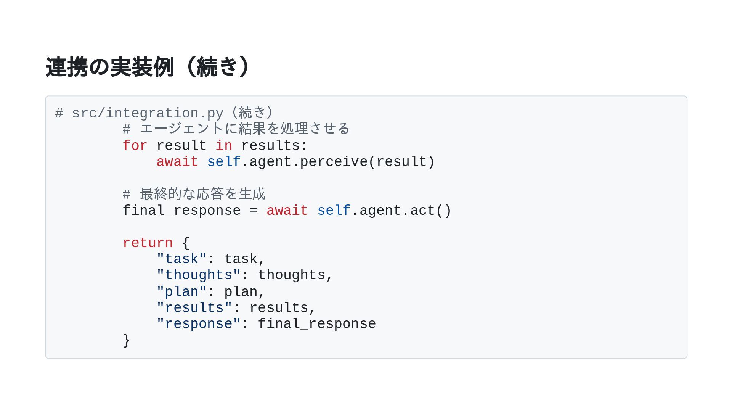Click the red "return" keyword
Viewport: 732px width, 412px height.
tap(148, 243)
